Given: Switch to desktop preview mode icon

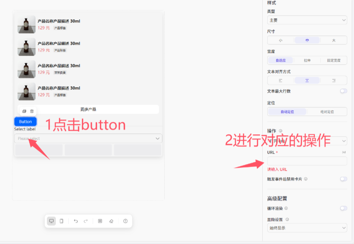Looking at the screenshot, I should [x=51, y=221].
